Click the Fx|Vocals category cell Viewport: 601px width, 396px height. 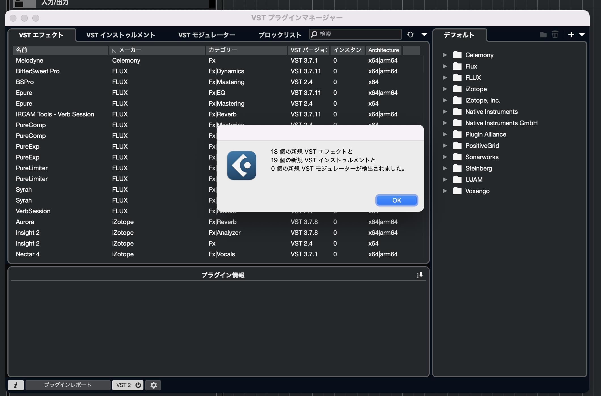[x=222, y=254]
